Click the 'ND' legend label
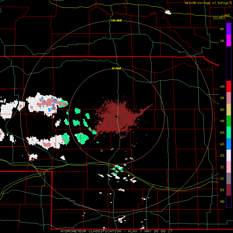This screenshot has height=233, width=233. point(222,202)
